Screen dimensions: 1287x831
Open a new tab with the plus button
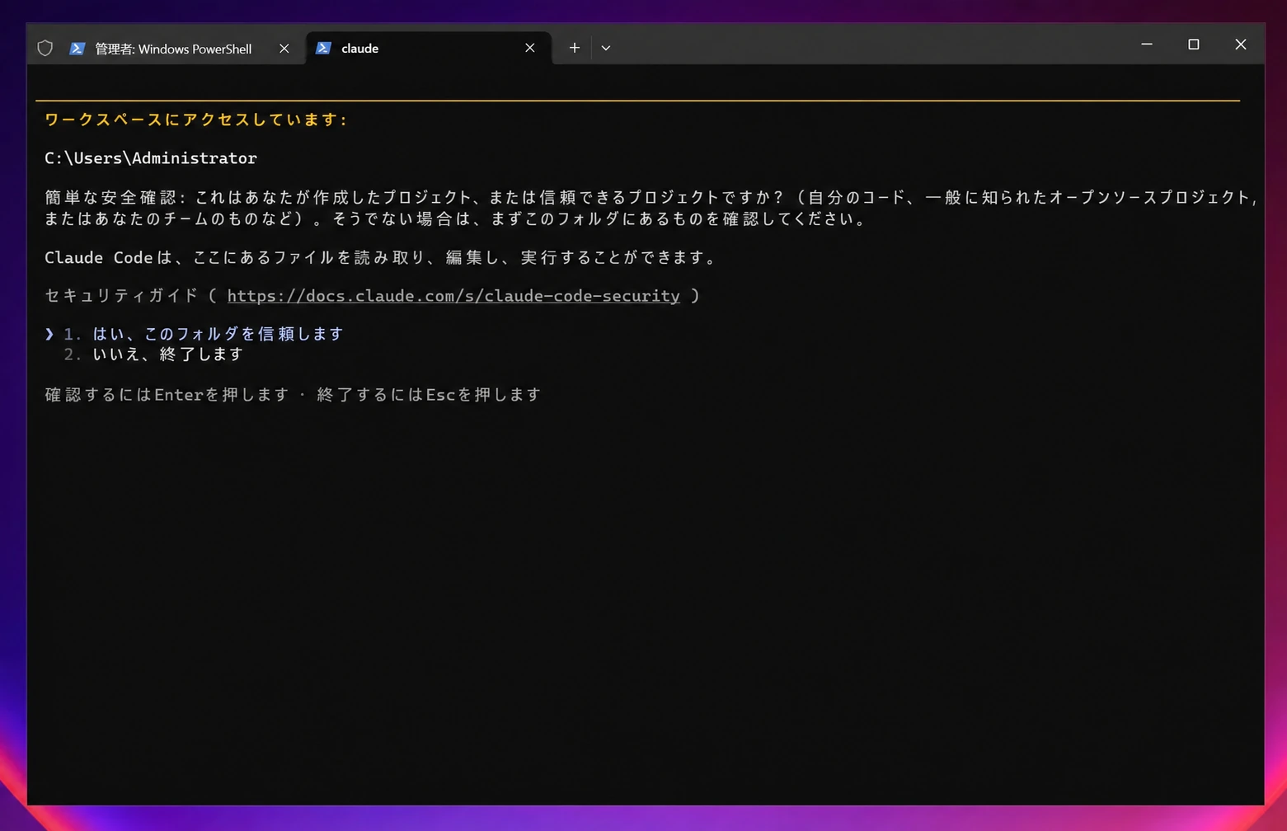click(x=575, y=48)
